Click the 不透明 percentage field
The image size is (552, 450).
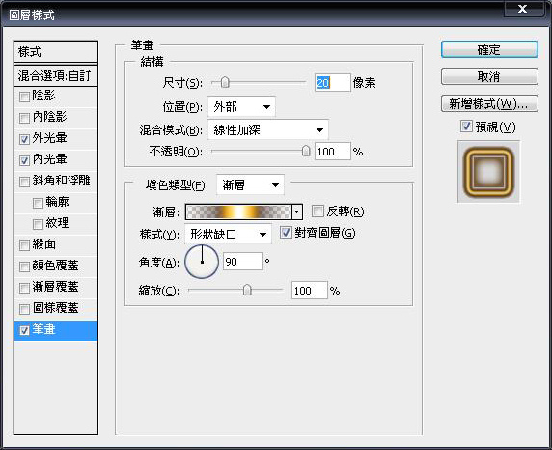tap(332, 152)
